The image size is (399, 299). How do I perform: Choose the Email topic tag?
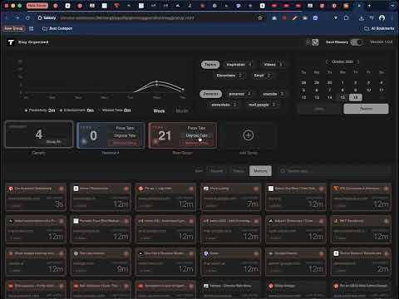262,76
